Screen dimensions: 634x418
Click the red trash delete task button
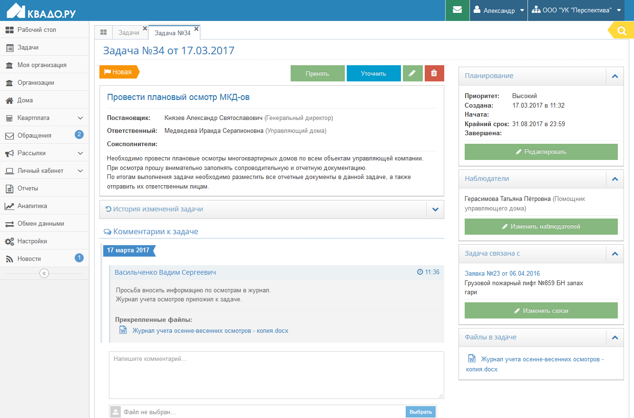pyautogui.click(x=434, y=73)
